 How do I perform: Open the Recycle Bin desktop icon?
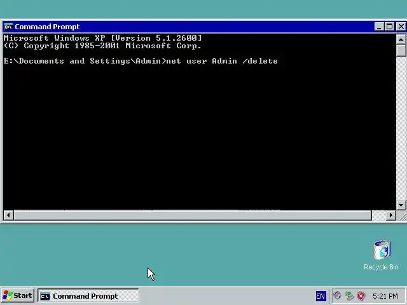click(381, 255)
